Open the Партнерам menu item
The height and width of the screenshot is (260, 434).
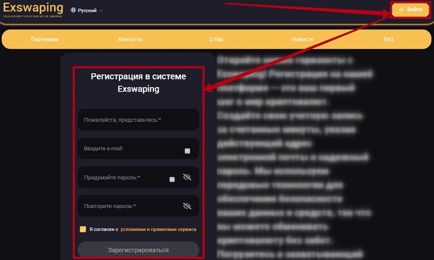(45, 39)
